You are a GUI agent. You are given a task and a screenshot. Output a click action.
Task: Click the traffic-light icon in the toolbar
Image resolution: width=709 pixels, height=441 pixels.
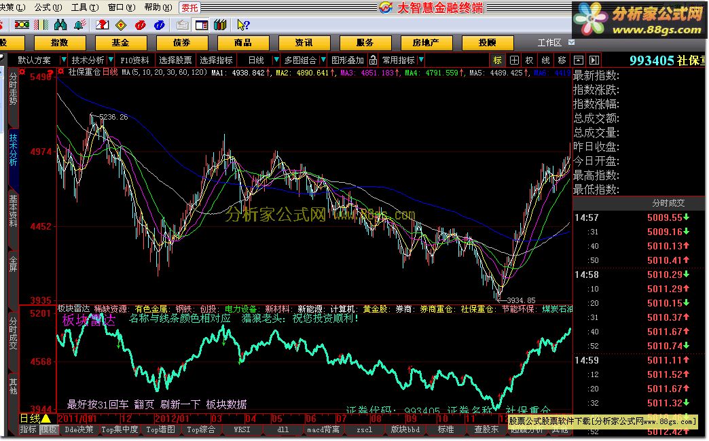(21, 25)
